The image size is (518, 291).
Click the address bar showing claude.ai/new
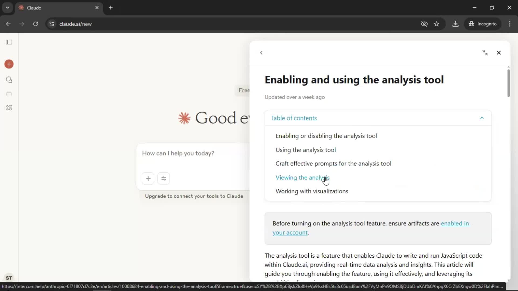pos(232,24)
